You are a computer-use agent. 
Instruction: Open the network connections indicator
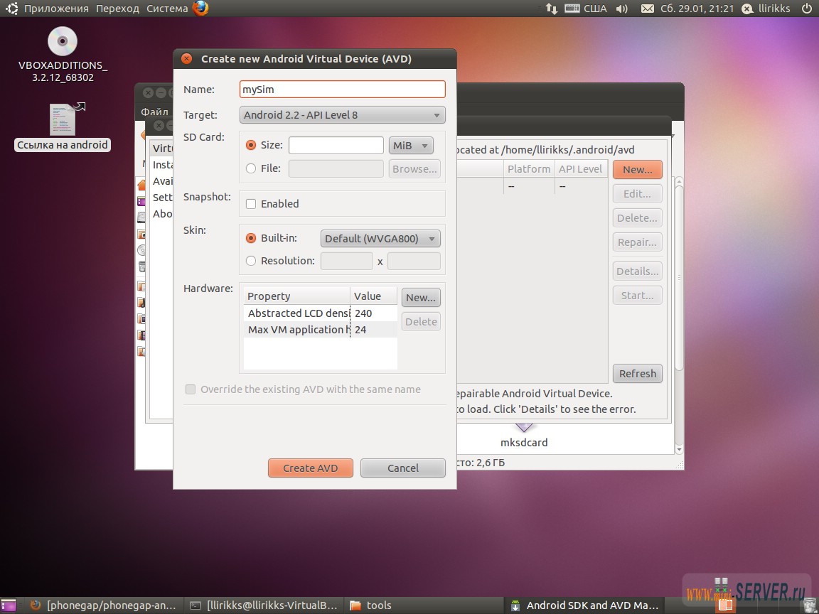click(x=552, y=9)
